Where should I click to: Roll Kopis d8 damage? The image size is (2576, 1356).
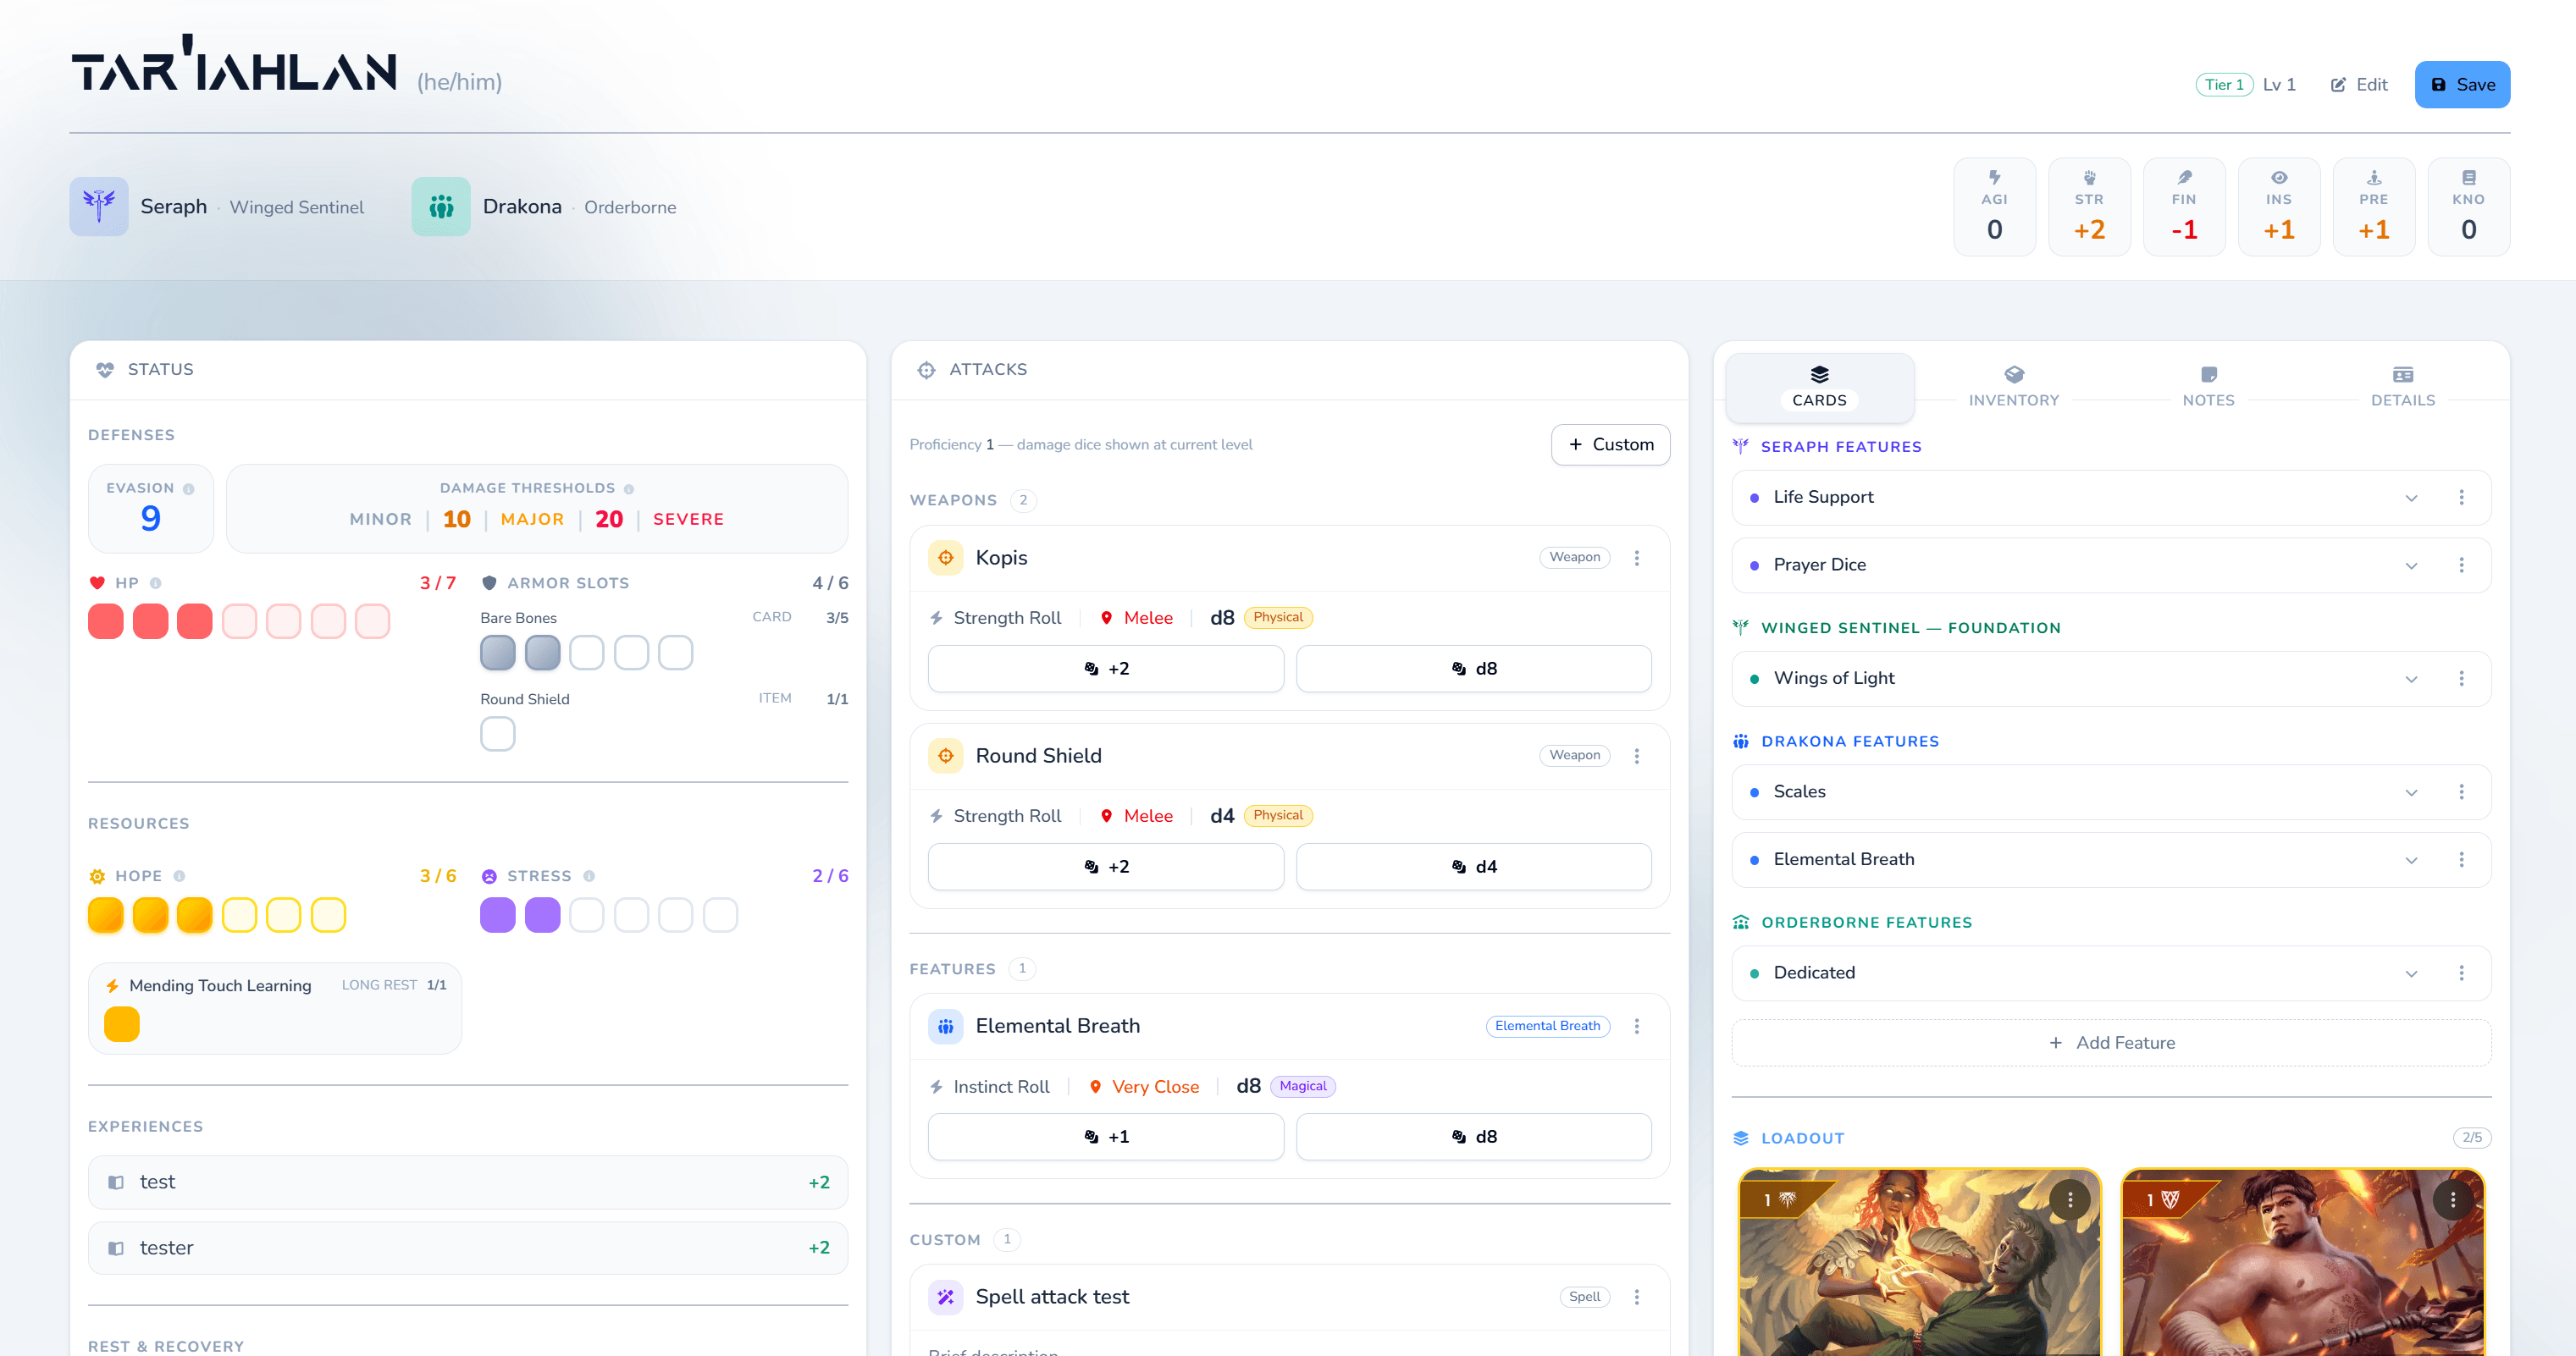pos(1473,669)
